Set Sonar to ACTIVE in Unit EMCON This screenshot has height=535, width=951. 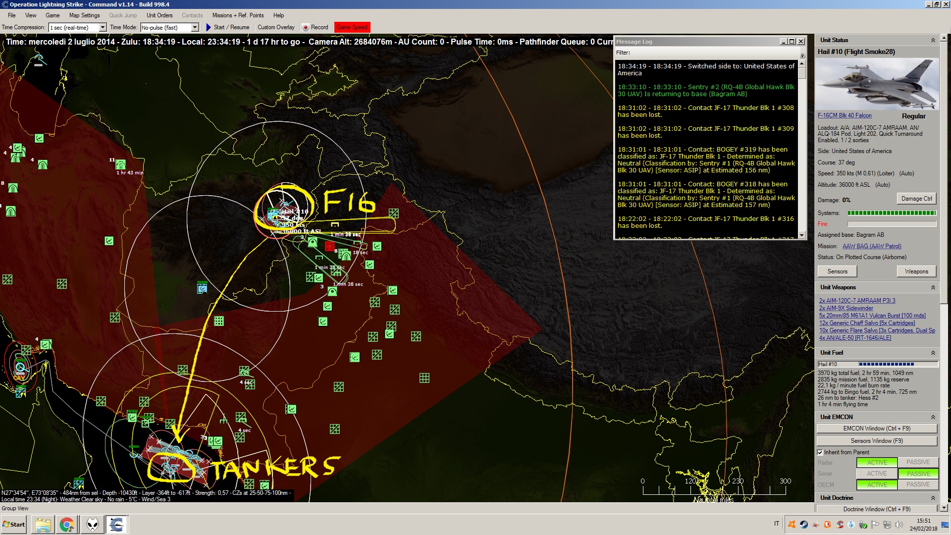[x=877, y=474]
